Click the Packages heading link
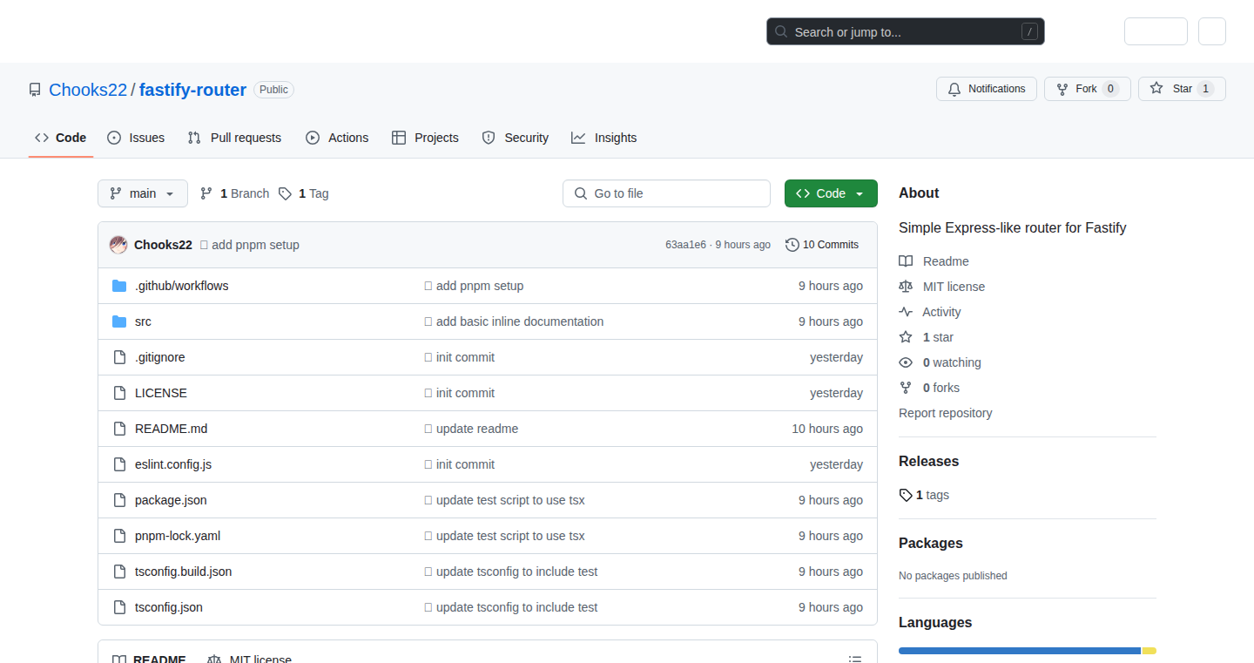 pyautogui.click(x=931, y=543)
